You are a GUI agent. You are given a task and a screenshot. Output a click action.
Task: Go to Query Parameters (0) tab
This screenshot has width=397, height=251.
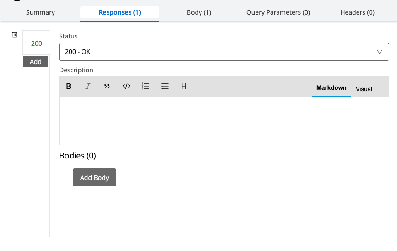coord(278,12)
